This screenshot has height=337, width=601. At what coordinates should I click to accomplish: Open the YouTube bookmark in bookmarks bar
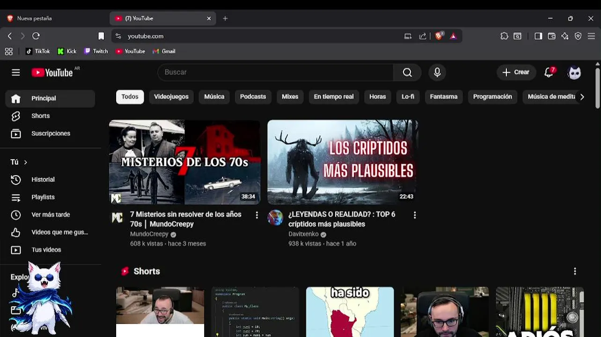pos(130,51)
